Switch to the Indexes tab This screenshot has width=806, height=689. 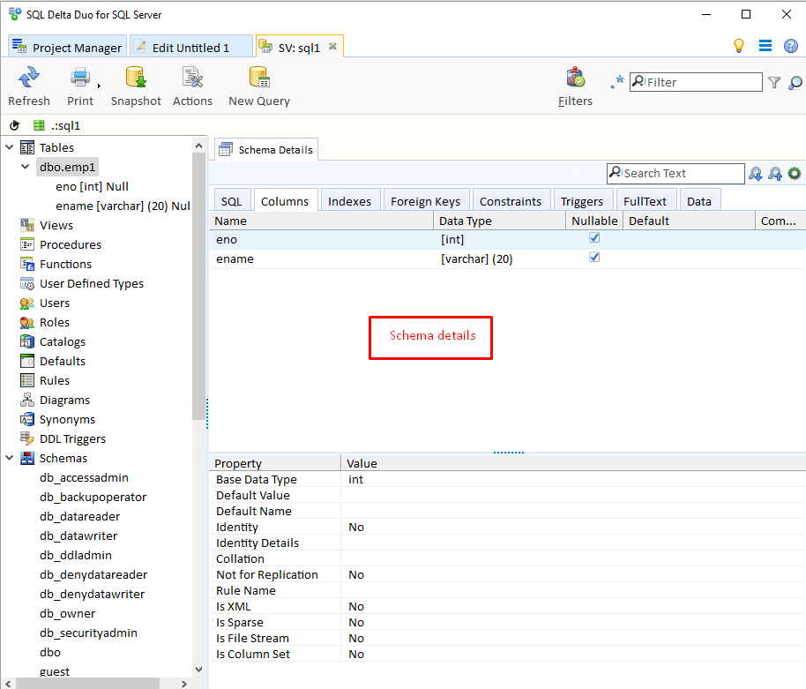point(350,200)
